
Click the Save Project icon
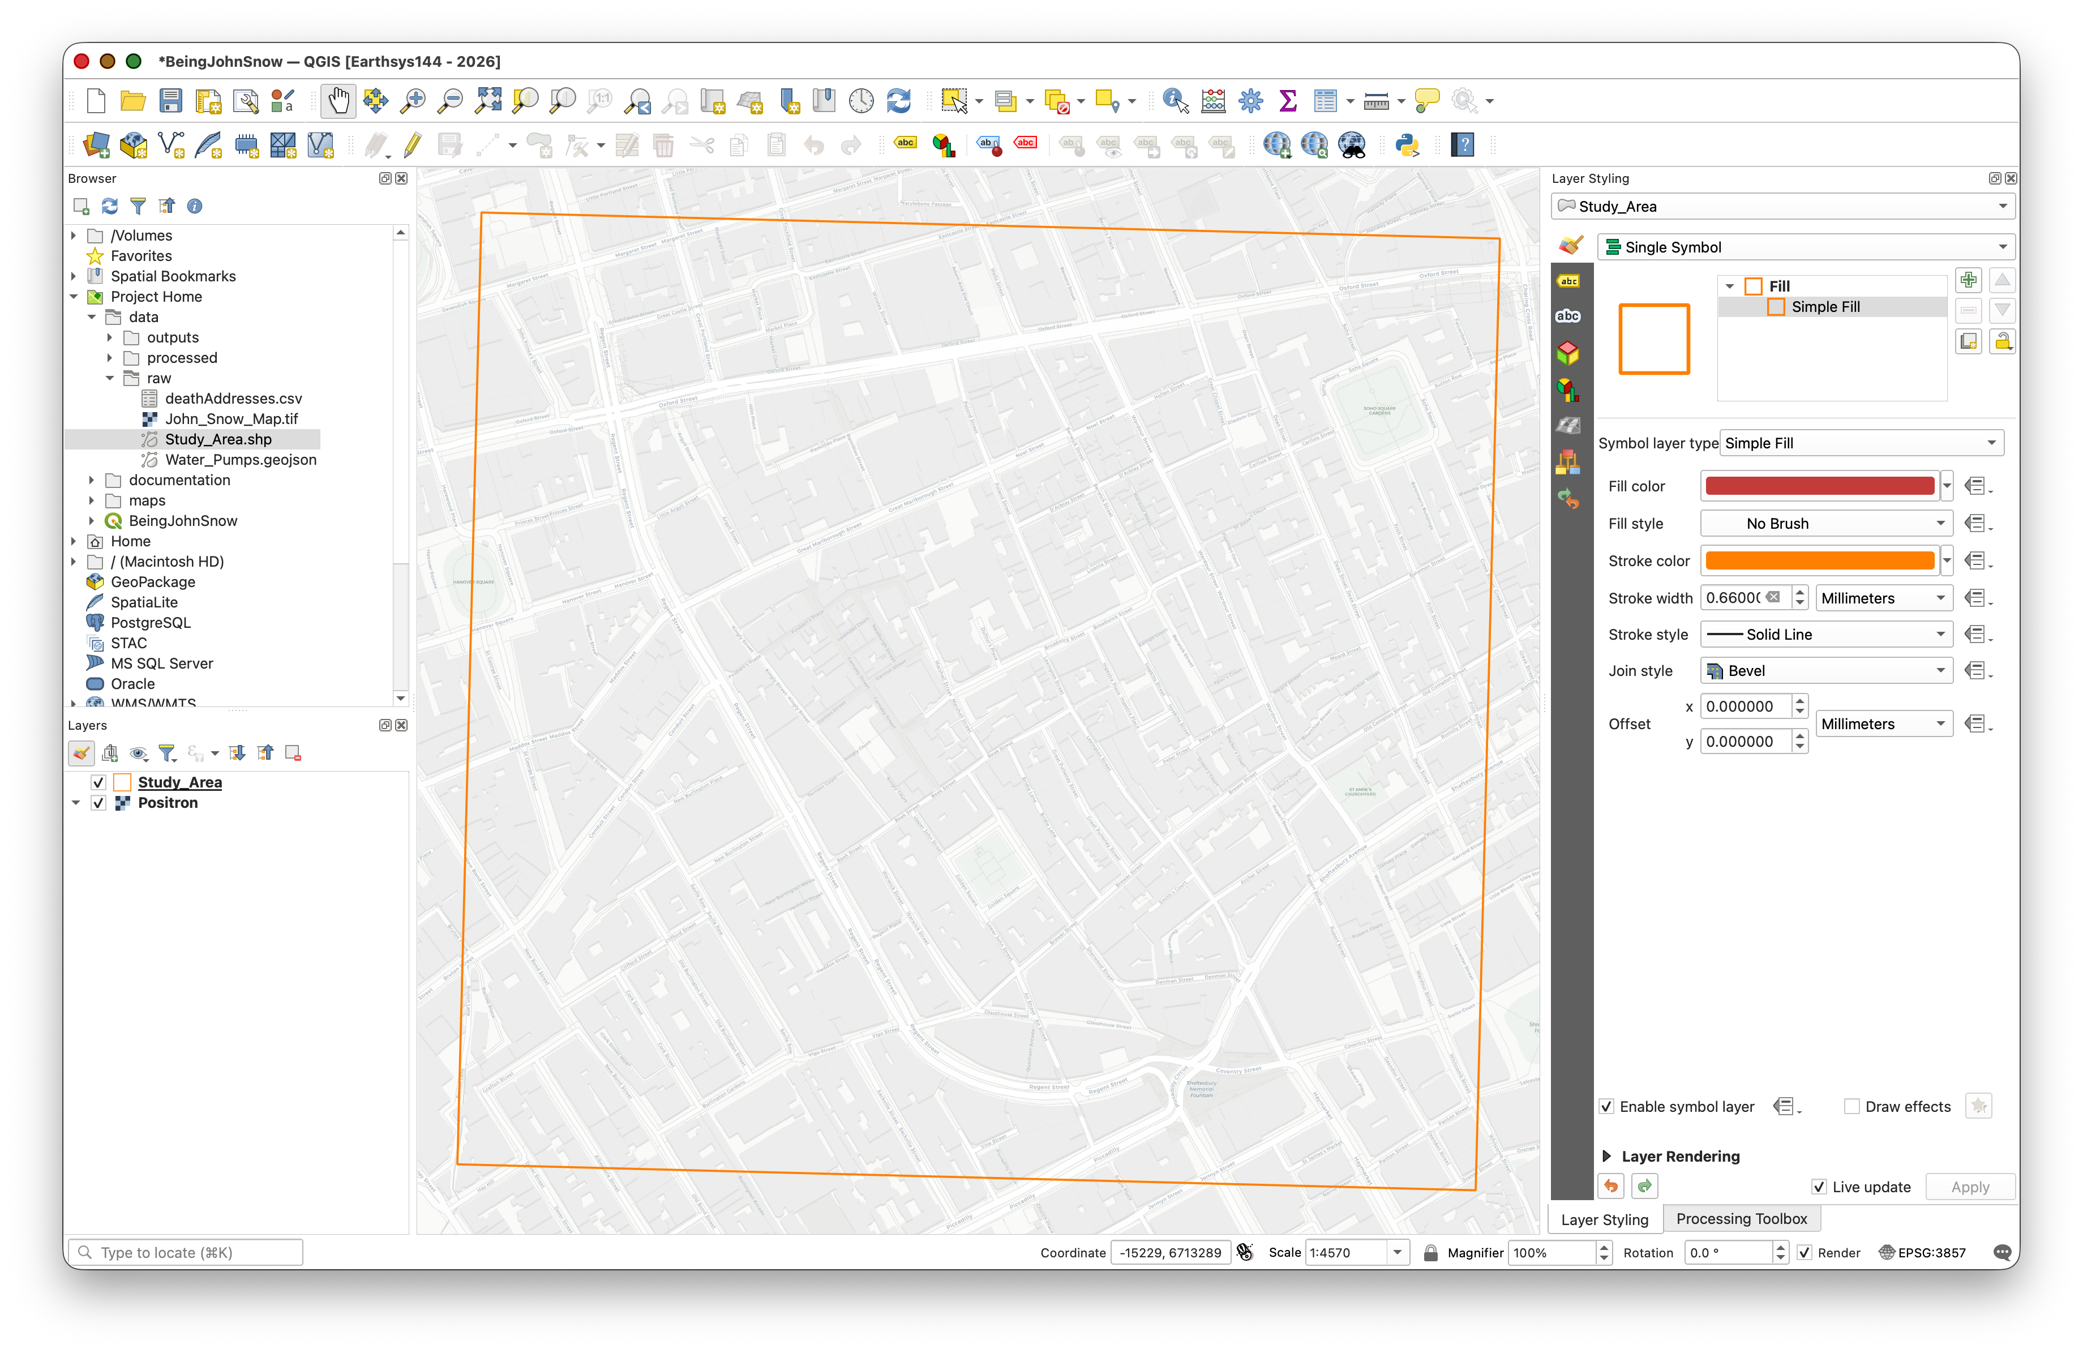pos(170,101)
